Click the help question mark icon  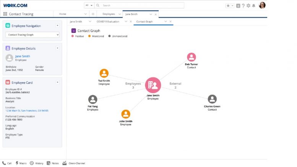(243, 6)
